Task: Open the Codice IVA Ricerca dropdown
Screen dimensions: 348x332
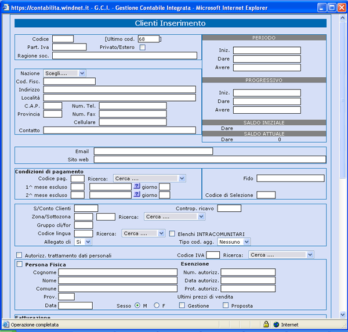Action: [x=281, y=255]
